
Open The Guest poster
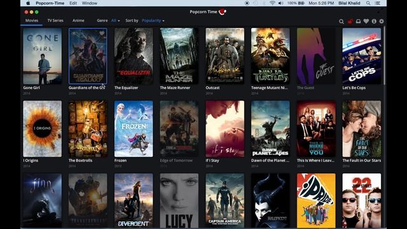pyautogui.click(x=316, y=56)
